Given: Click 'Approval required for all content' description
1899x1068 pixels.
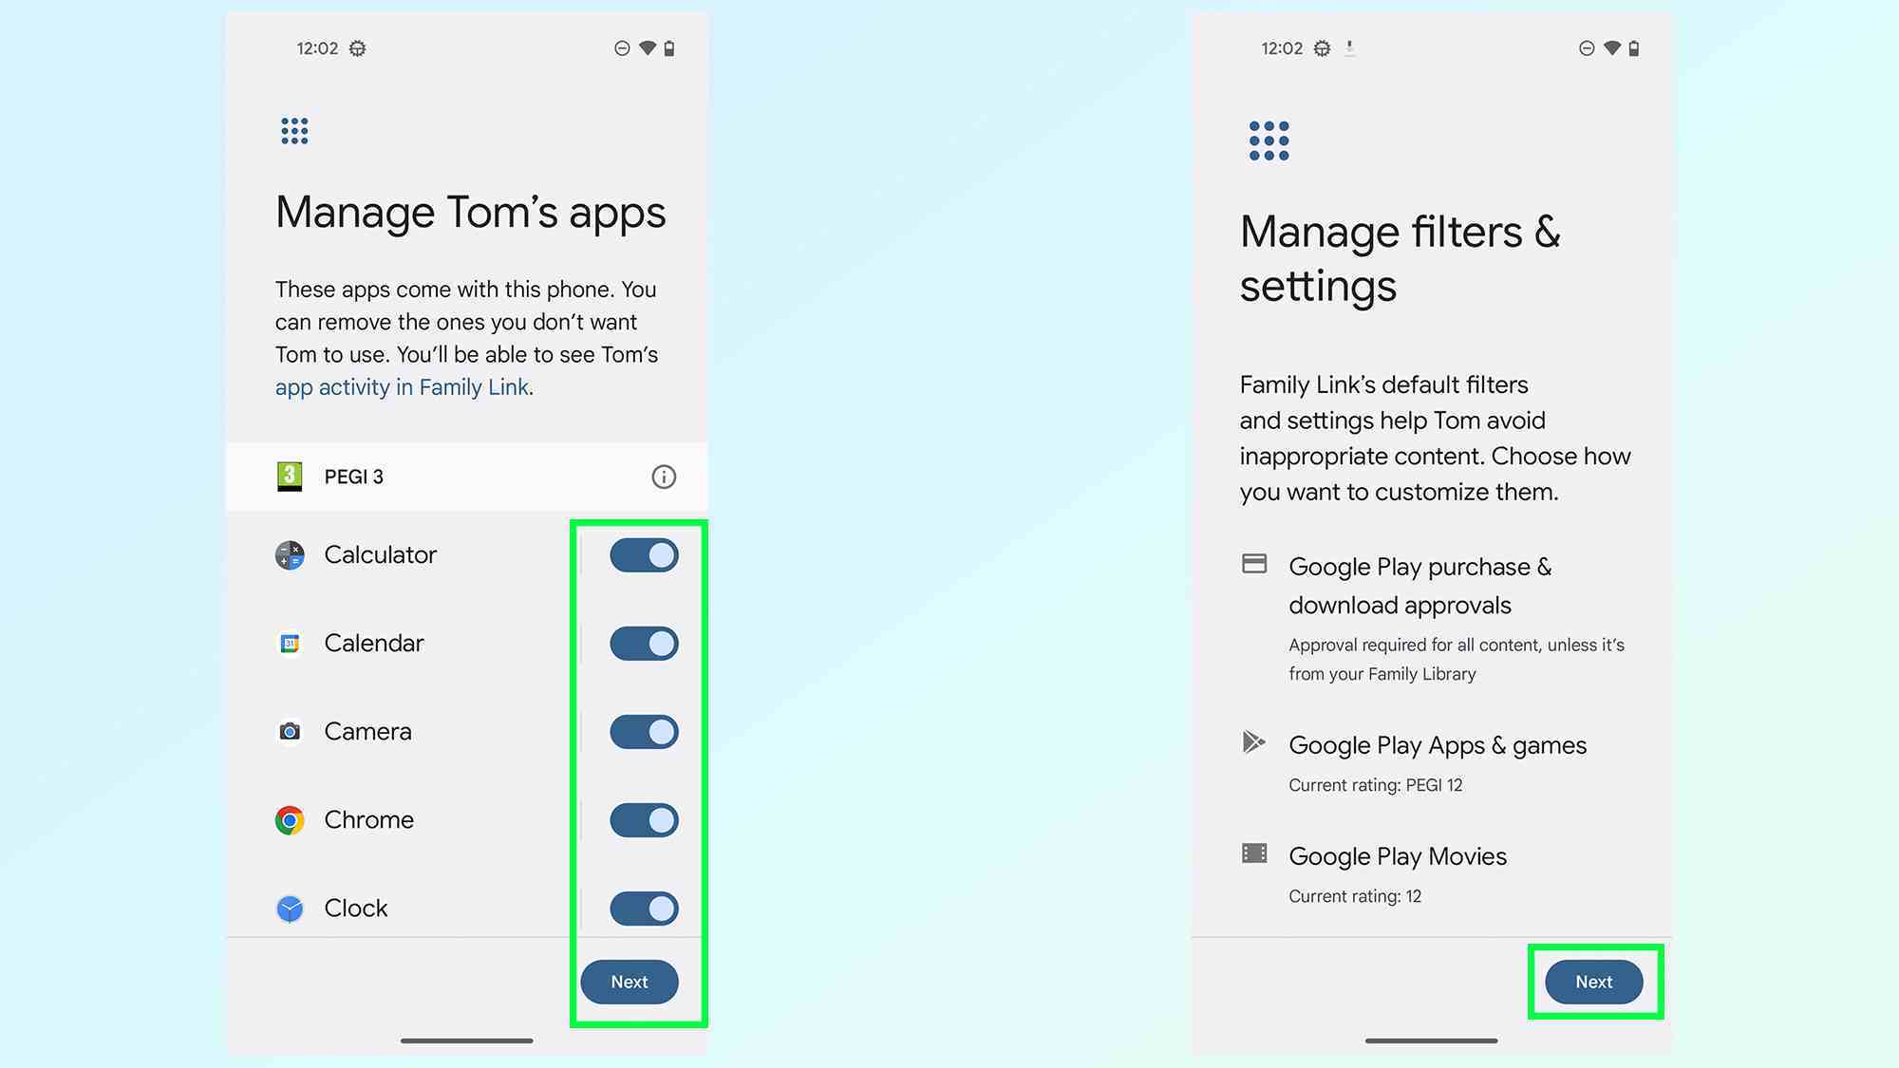Looking at the screenshot, I should tap(1457, 659).
